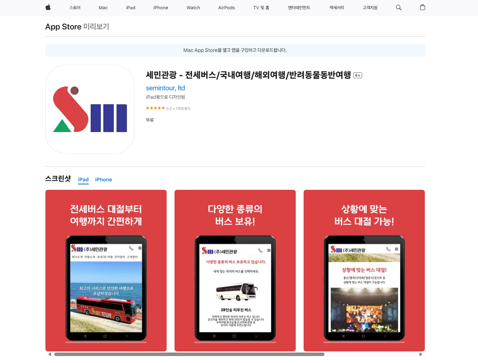Click the App Store heading link

pos(63,27)
